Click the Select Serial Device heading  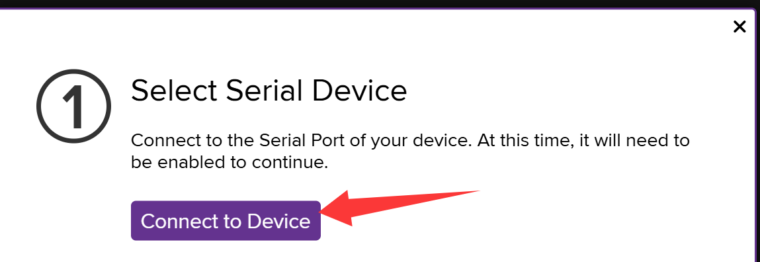269,91
